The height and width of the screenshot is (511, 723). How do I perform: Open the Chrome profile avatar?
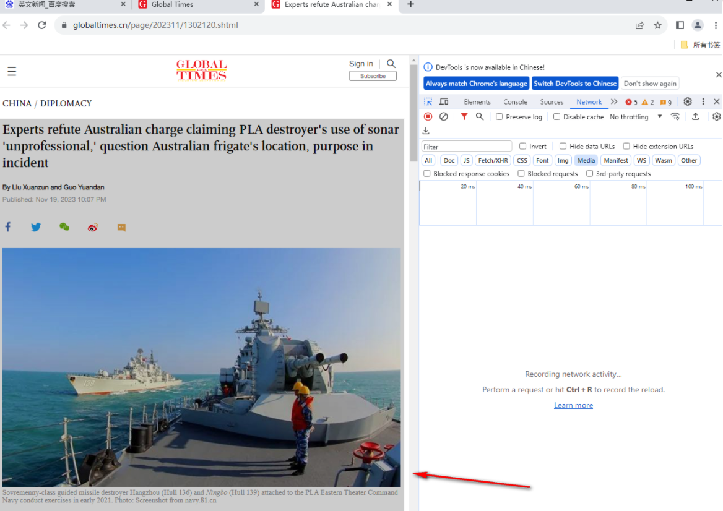pos(698,25)
